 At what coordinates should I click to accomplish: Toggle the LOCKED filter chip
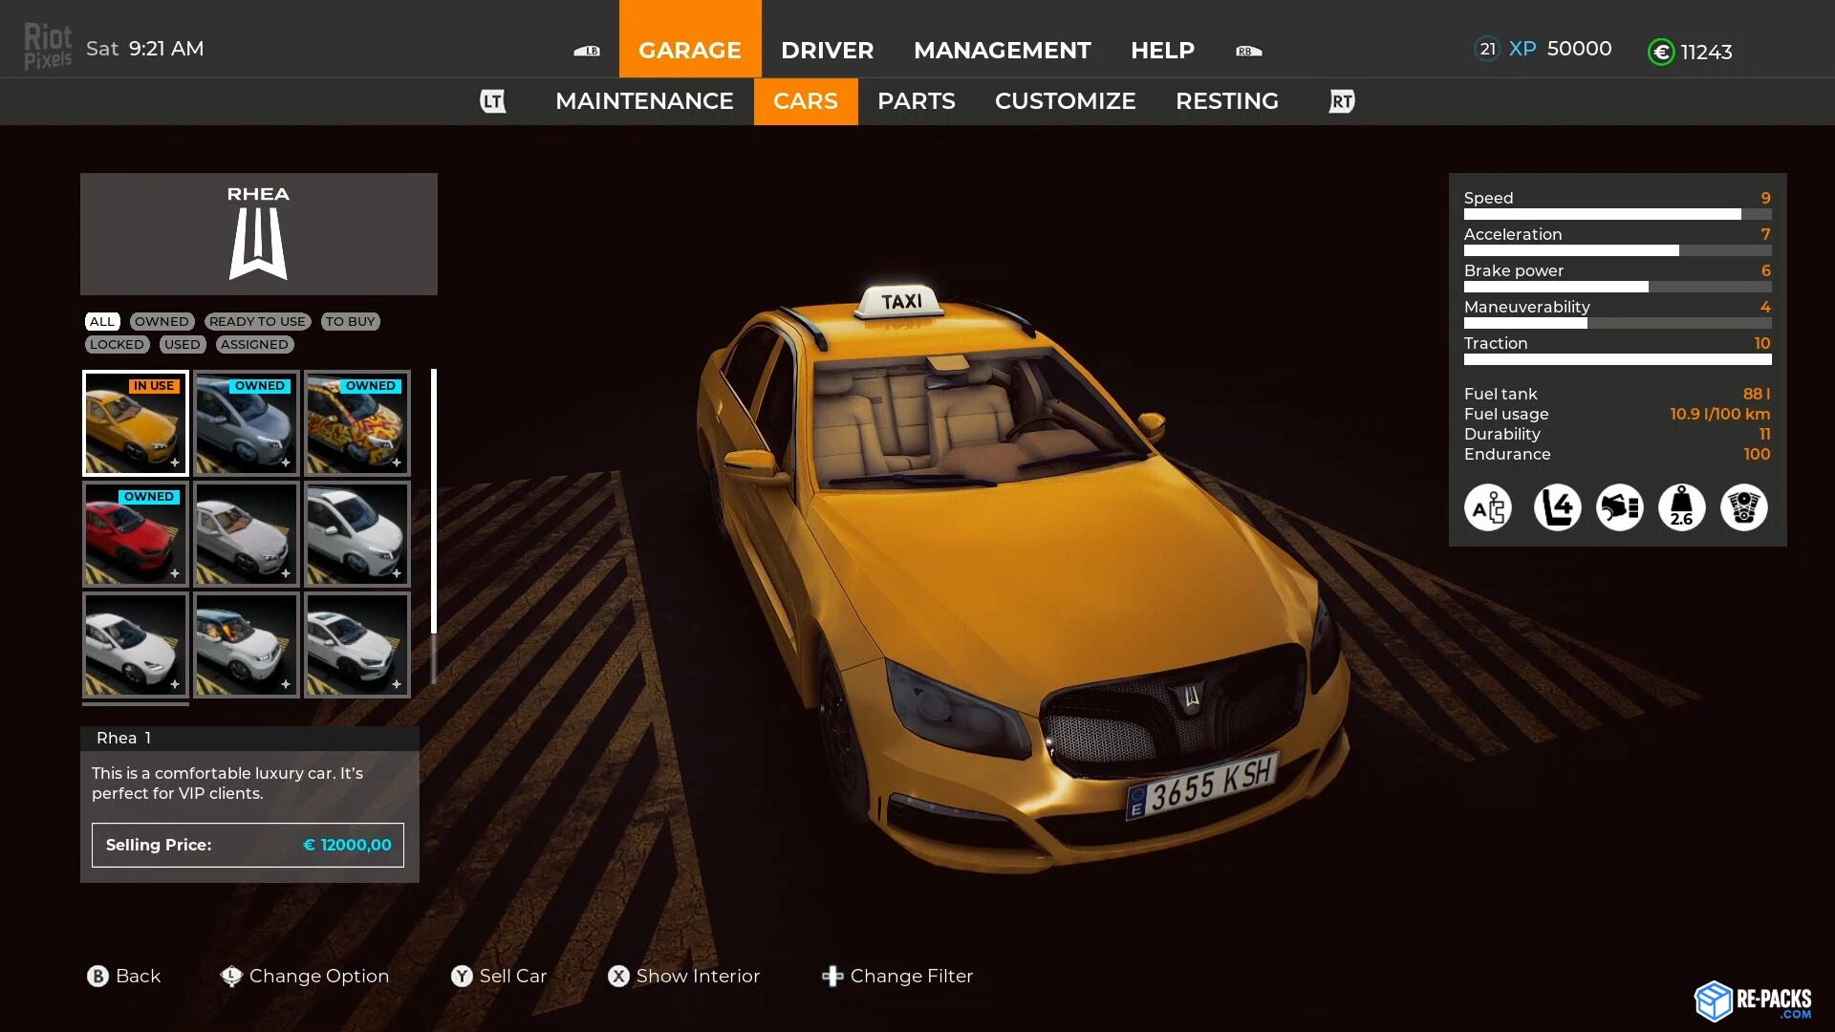[x=117, y=345]
